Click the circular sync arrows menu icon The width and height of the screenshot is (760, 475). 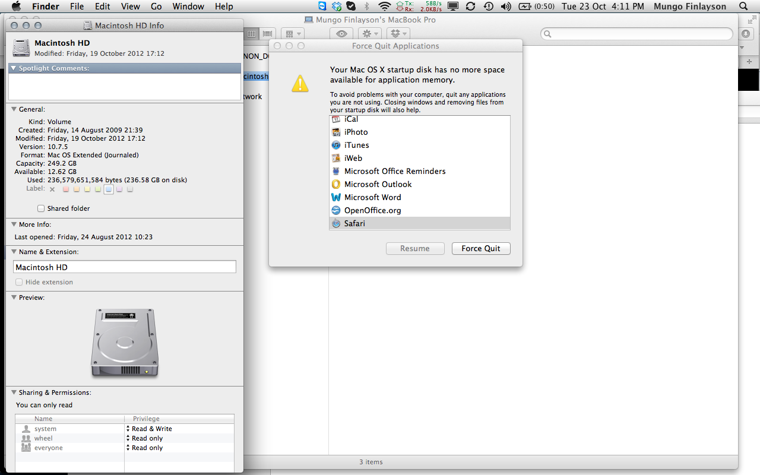[x=470, y=7]
